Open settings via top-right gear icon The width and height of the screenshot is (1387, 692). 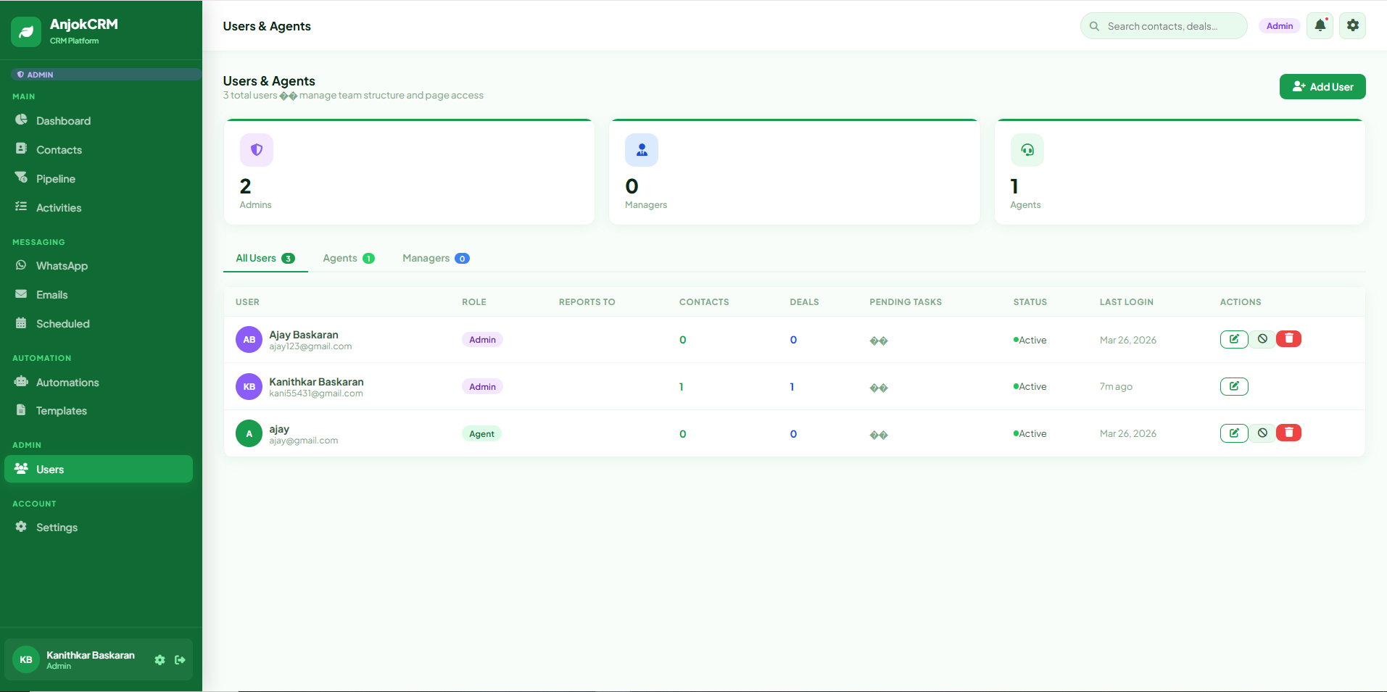click(1352, 25)
